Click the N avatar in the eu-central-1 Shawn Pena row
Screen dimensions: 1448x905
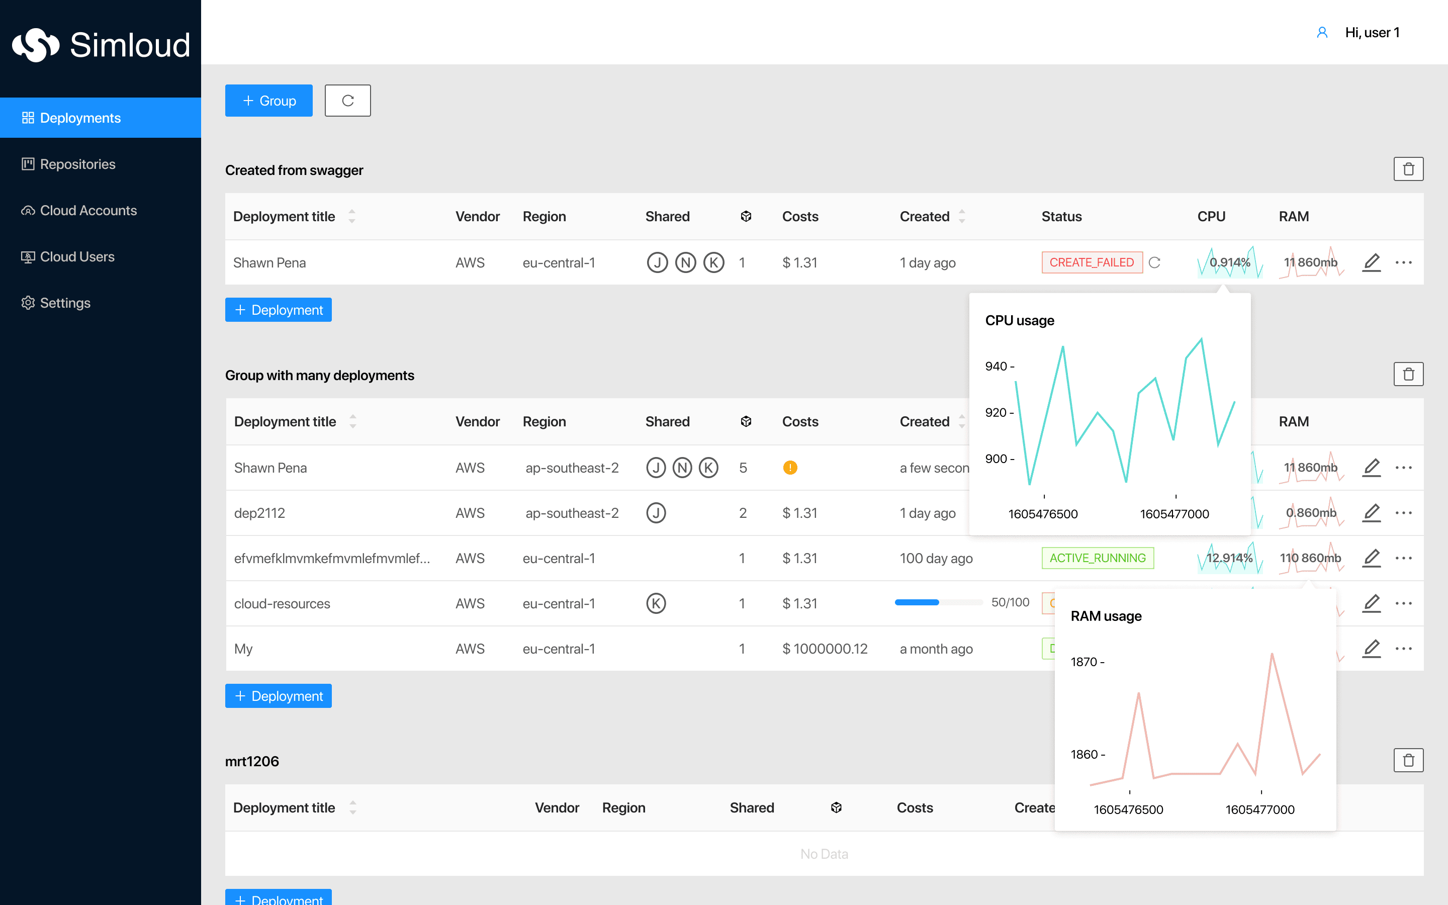(x=686, y=262)
